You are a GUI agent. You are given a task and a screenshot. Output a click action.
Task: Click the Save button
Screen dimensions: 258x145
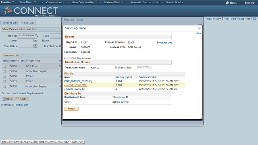tap(8, 99)
